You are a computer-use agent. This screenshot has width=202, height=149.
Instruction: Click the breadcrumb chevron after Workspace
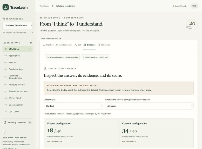point(52,6)
